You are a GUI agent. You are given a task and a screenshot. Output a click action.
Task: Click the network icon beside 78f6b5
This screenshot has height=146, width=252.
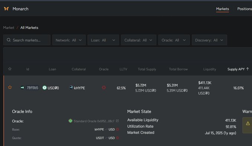tap(22, 87)
